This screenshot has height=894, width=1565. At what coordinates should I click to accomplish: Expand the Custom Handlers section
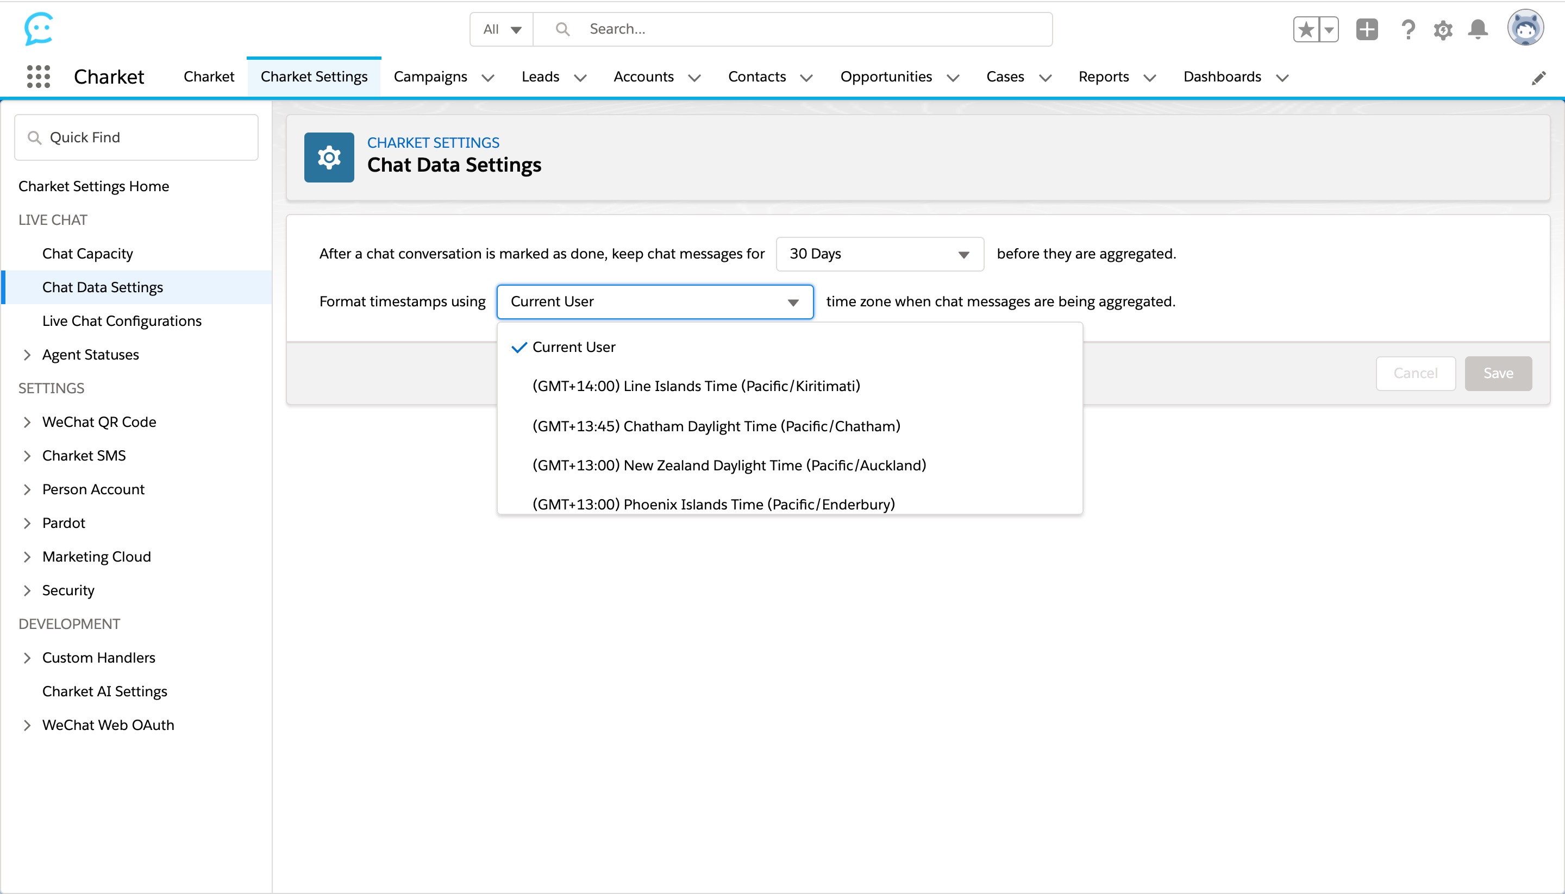point(27,658)
